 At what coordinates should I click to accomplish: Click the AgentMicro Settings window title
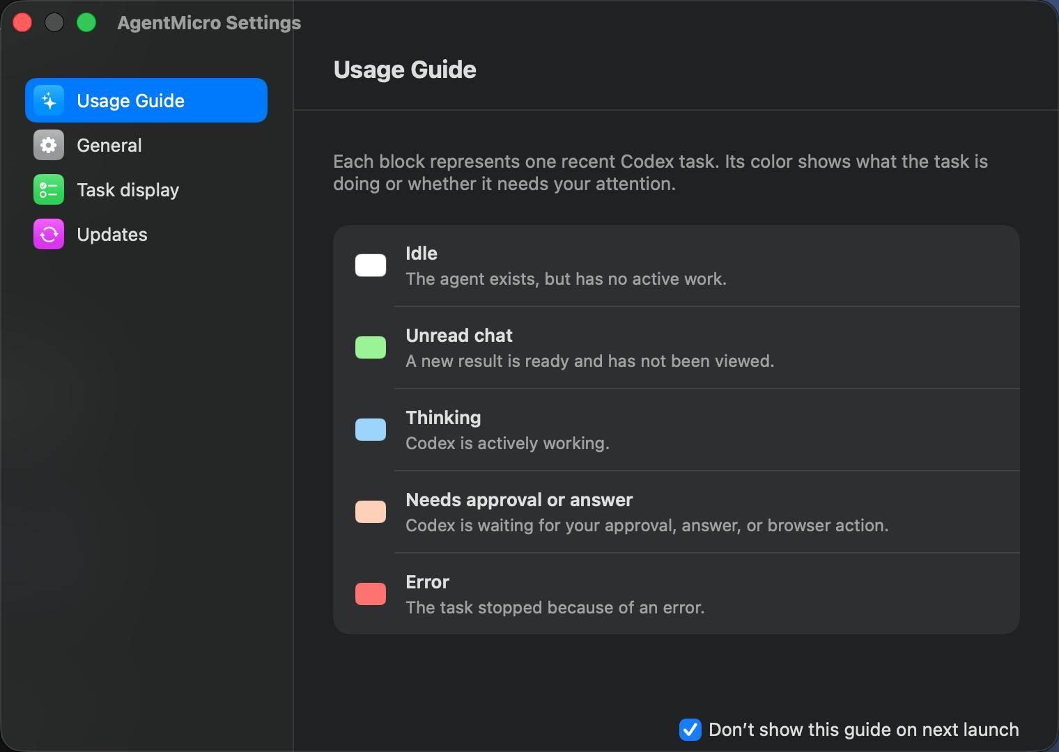(209, 23)
